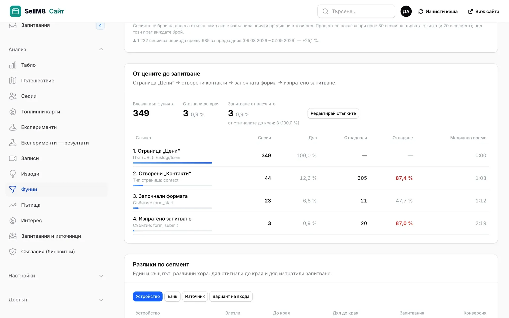Click the Започнали формата progress bar
The height and width of the screenshot is (318, 509).
(172, 208)
